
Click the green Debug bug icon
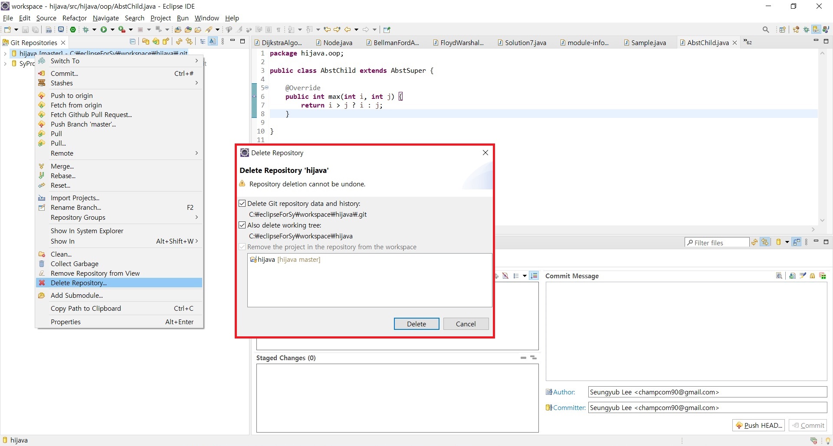[85, 29]
